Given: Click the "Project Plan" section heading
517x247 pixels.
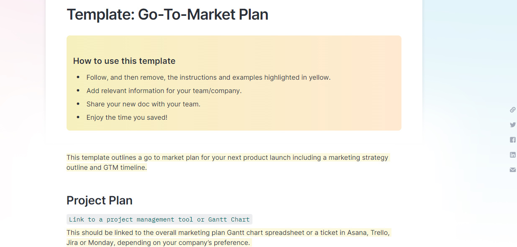Looking at the screenshot, I should tap(99, 201).
